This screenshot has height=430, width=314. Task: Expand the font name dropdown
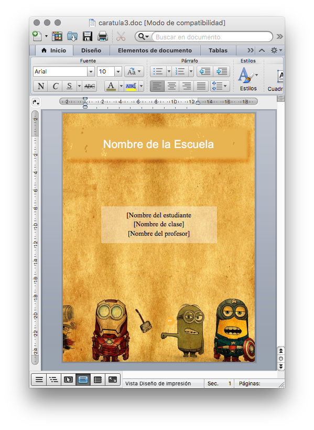tap(91, 71)
